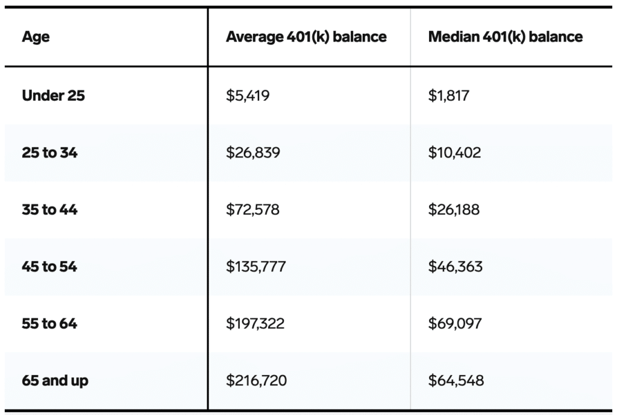Select the 35 to 44 row label
The height and width of the screenshot is (415, 617).
click(49, 210)
